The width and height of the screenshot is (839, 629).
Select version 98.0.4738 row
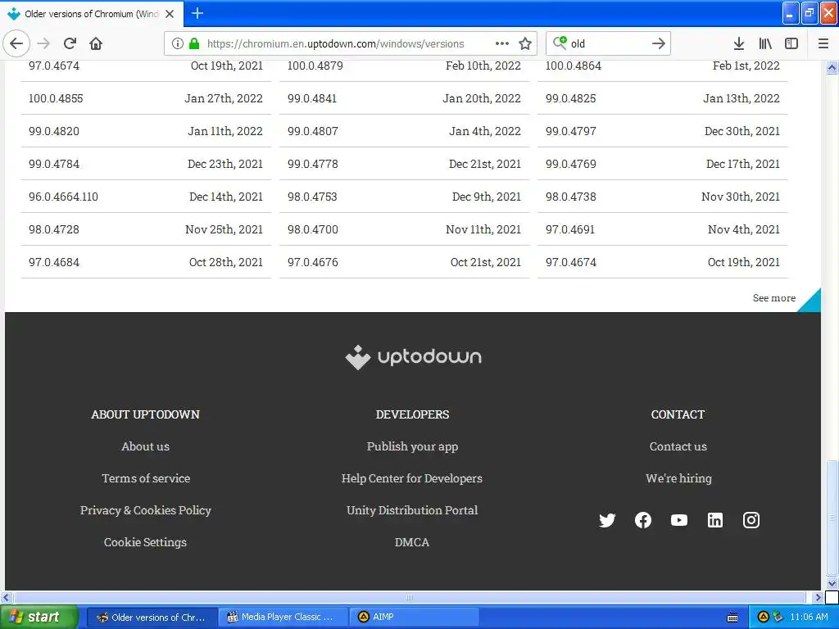tap(662, 197)
